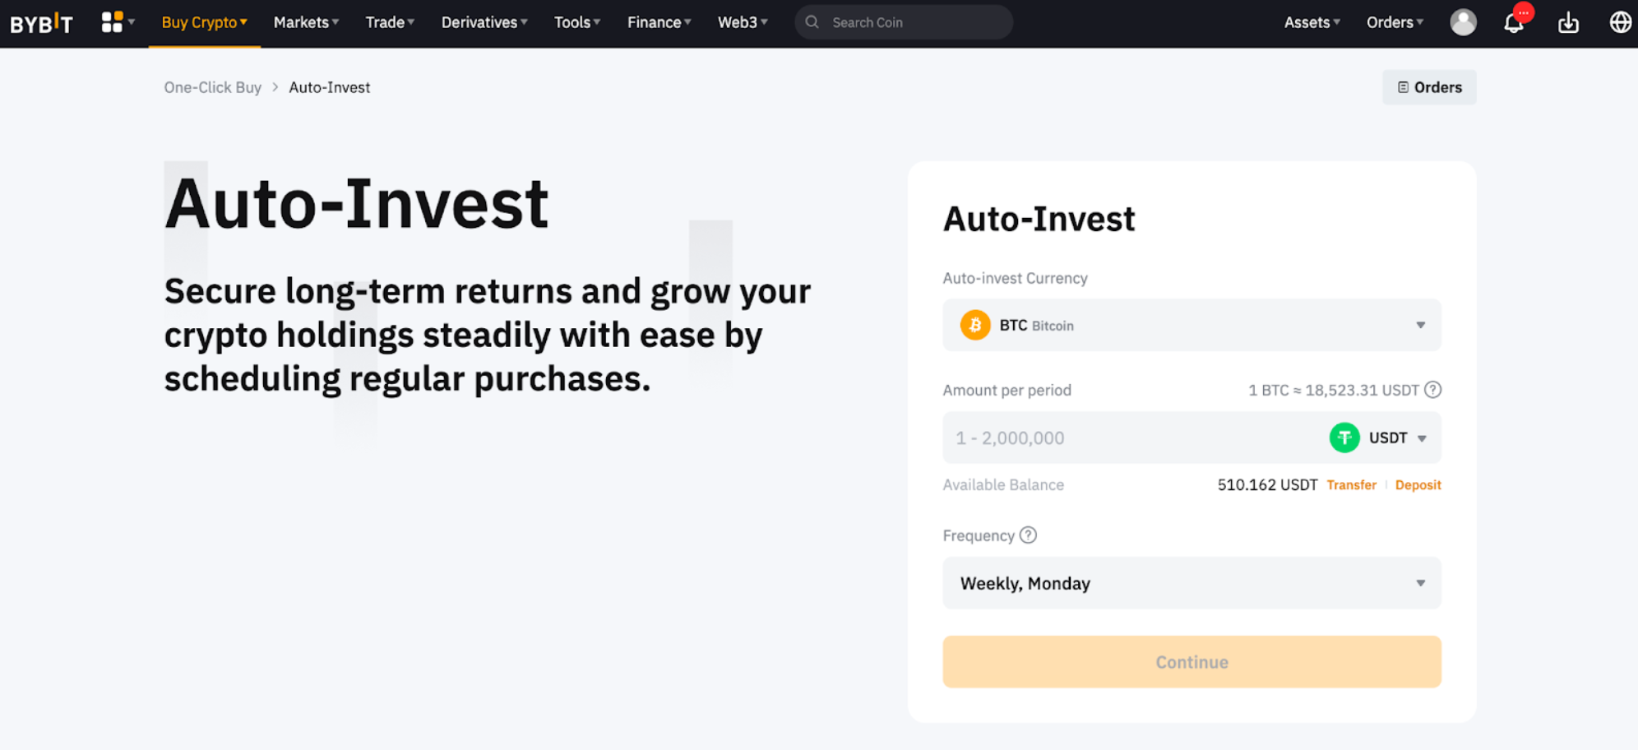Screen dimensions: 1638x750
Task: Click the Bybit logo
Action: click(41, 23)
